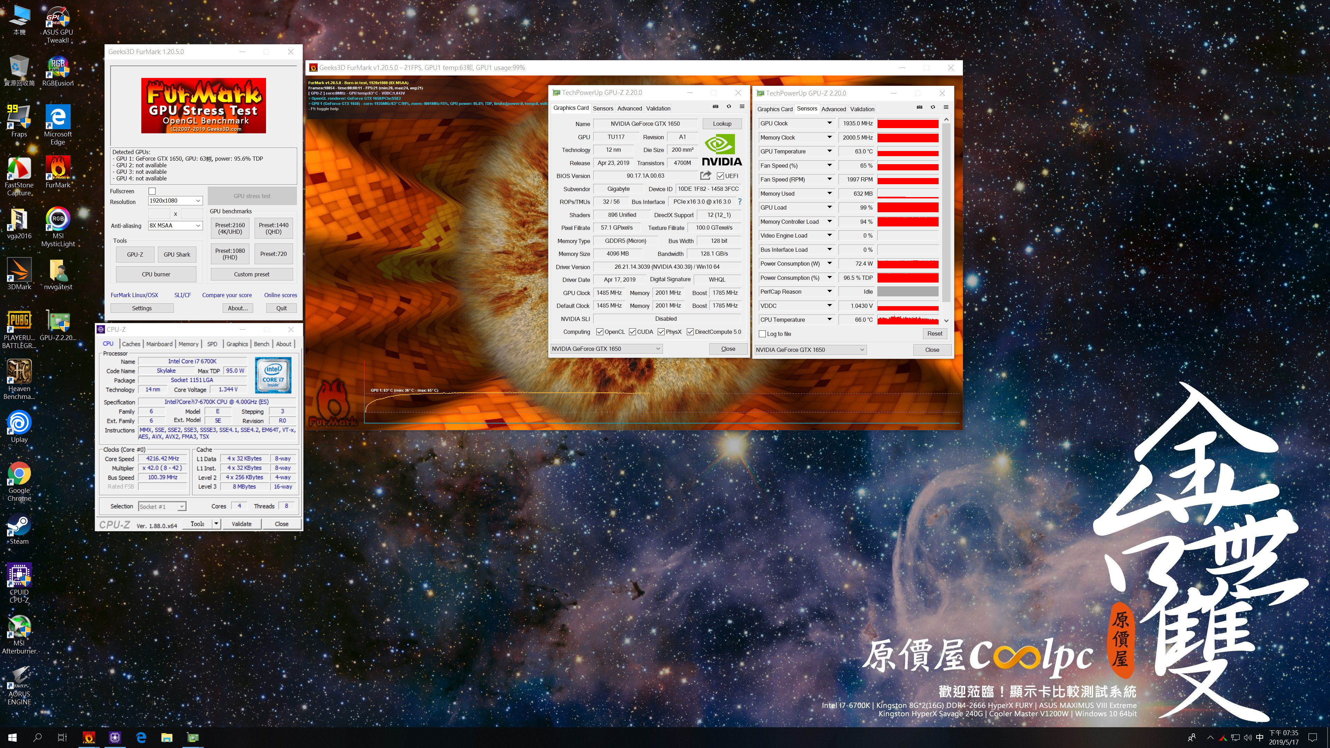Open Steam desktop icon
Image resolution: width=1330 pixels, height=748 pixels.
[x=19, y=529]
